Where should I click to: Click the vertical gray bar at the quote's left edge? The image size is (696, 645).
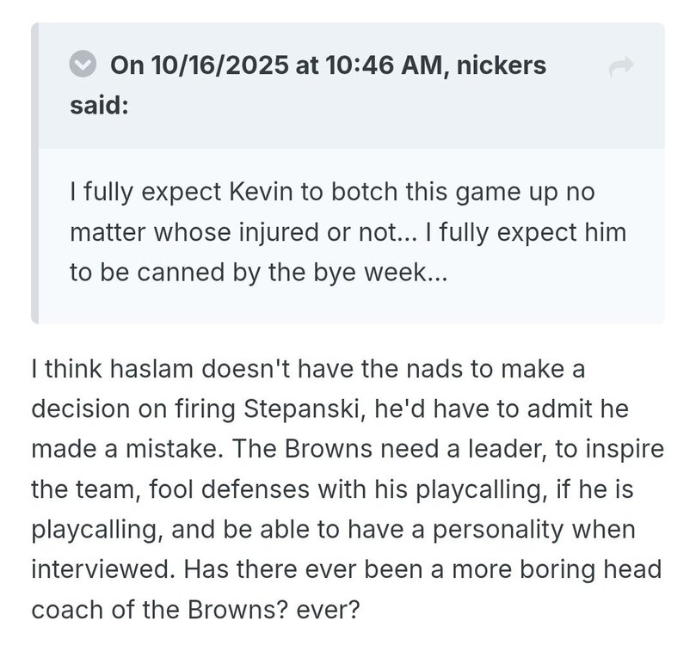pos(34,173)
